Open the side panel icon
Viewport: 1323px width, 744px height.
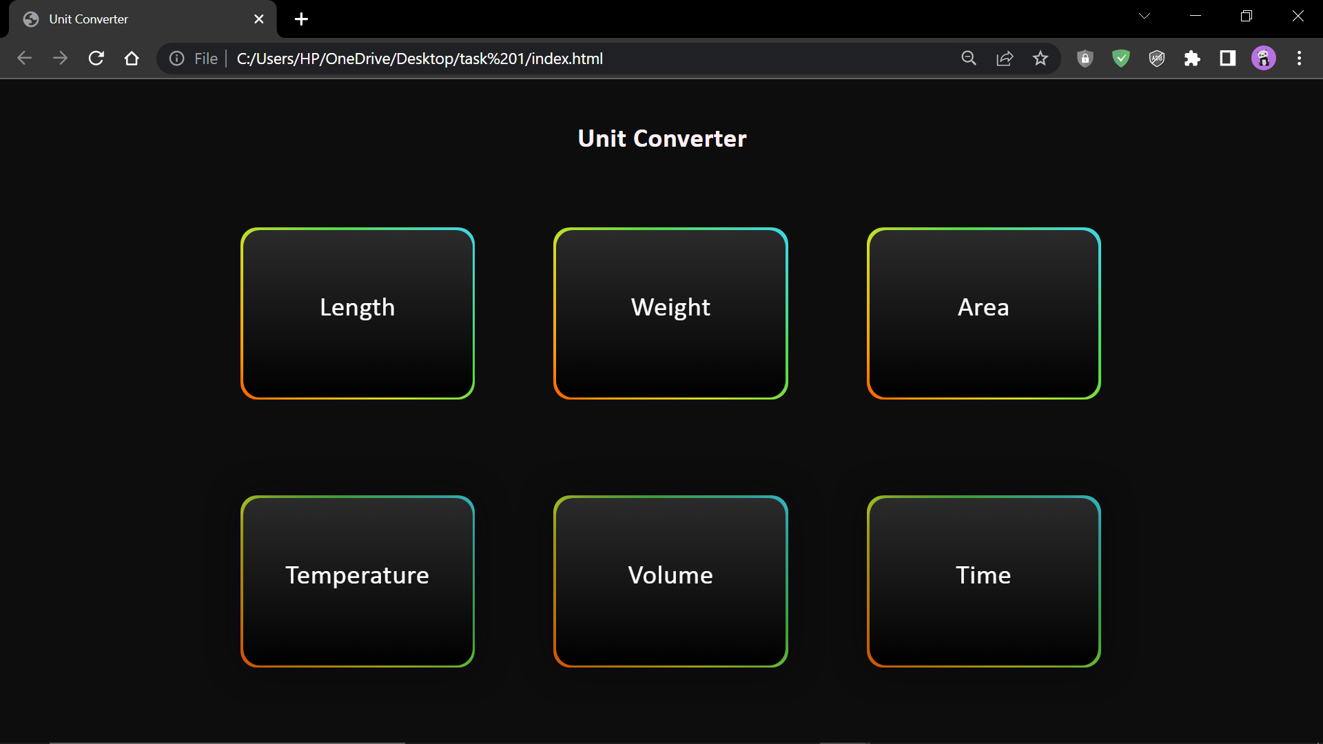1228,58
